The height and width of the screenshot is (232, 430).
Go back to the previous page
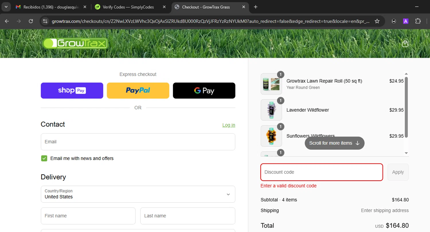pos(7,21)
